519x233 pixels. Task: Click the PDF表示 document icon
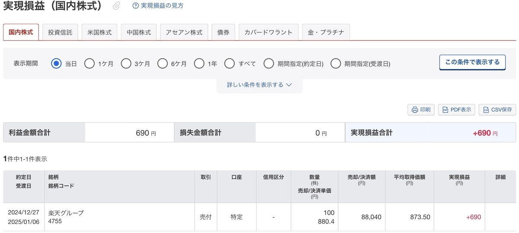pyautogui.click(x=445, y=110)
